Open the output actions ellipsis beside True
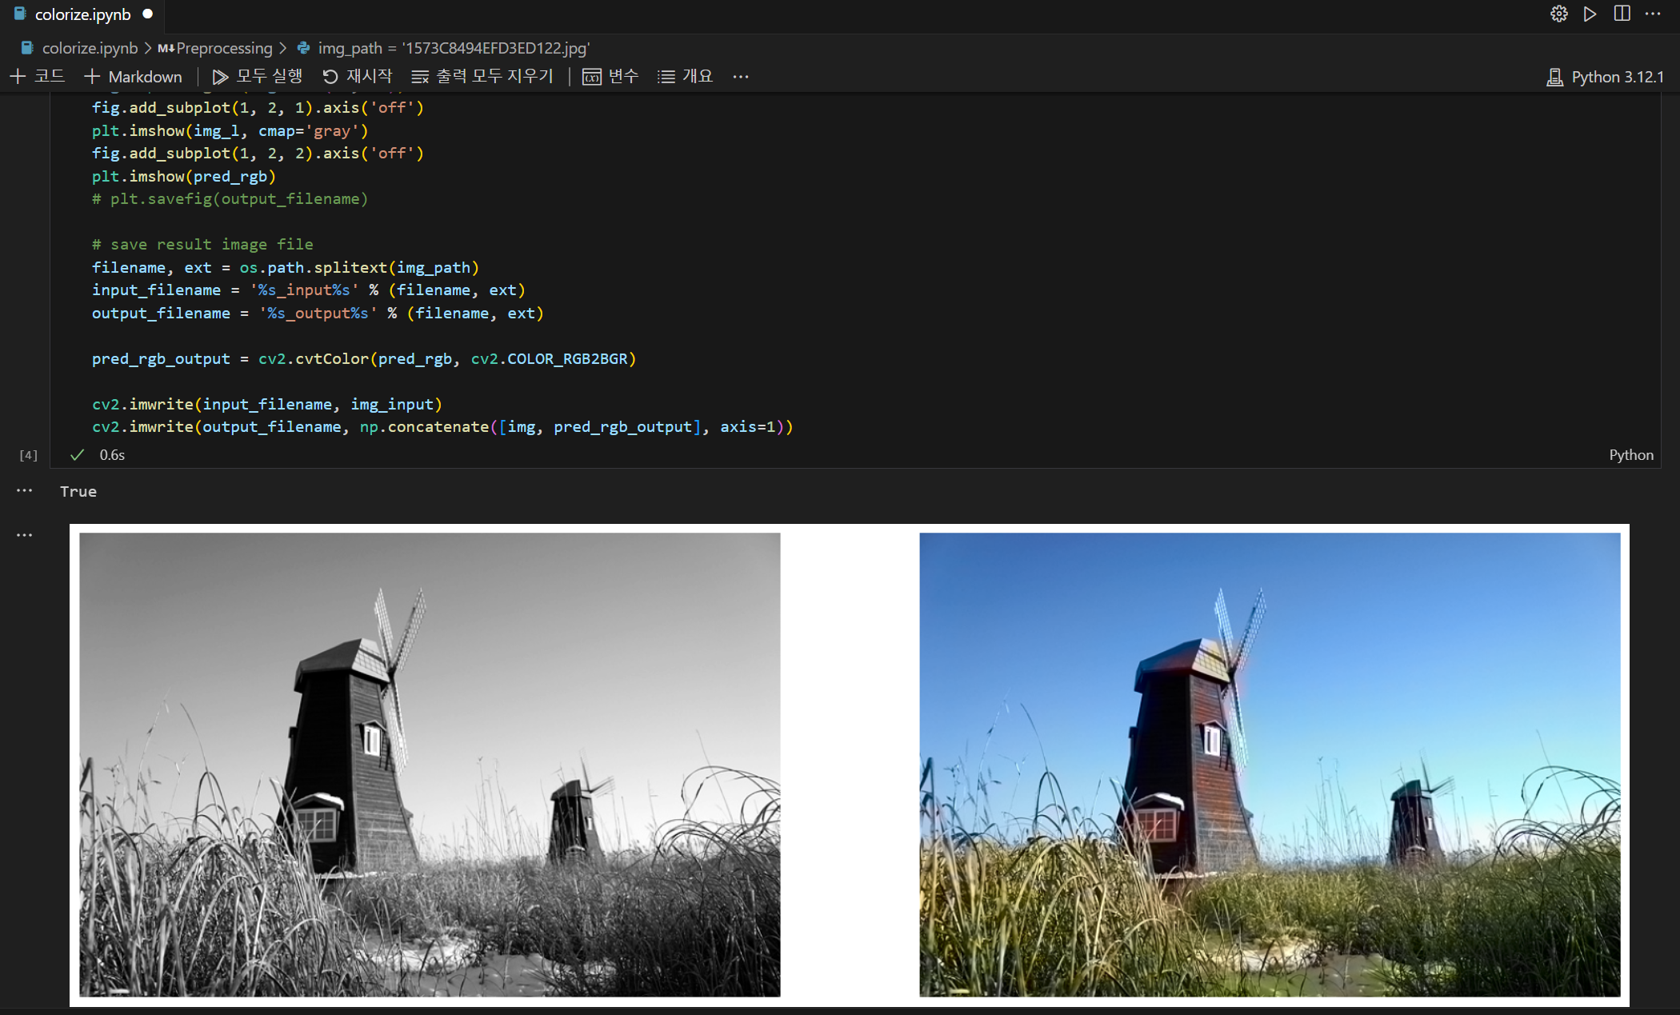The width and height of the screenshot is (1680, 1015). tap(25, 490)
